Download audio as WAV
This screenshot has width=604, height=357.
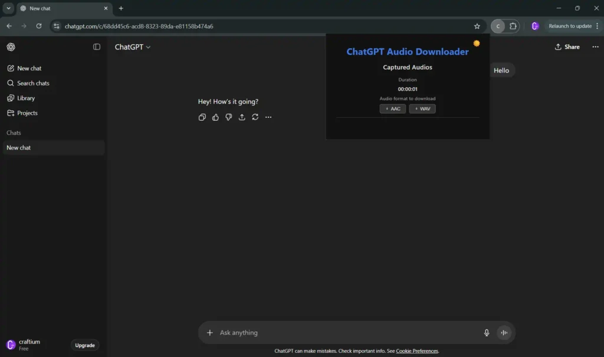pos(422,109)
